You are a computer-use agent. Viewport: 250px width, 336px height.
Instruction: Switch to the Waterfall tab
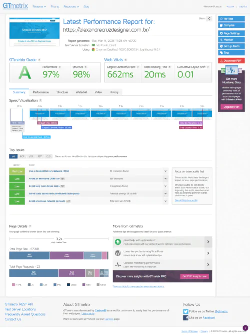81,92
